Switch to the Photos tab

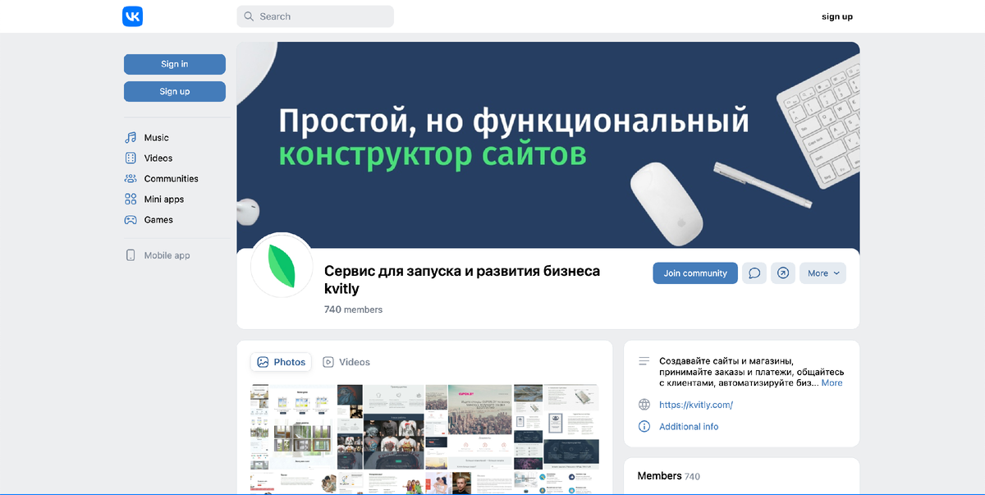[281, 362]
